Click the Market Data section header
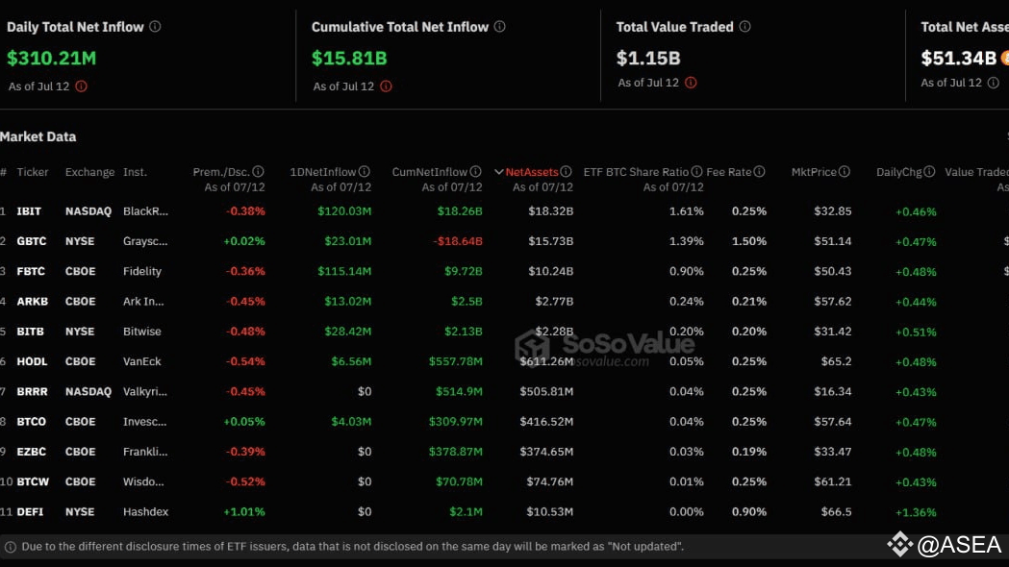The width and height of the screenshot is (1009, 567). (38, 136)
